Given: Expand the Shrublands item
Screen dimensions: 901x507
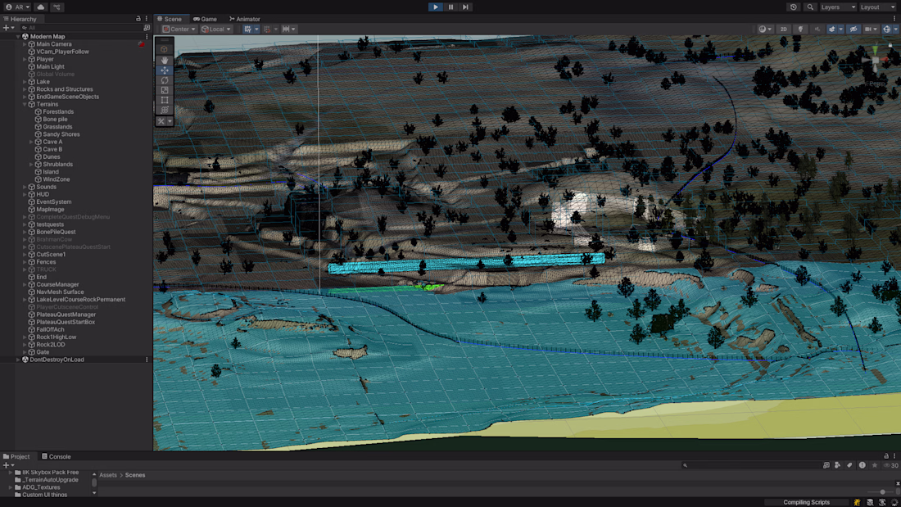Looking at the screenshot, I should (x=31, y=164).
